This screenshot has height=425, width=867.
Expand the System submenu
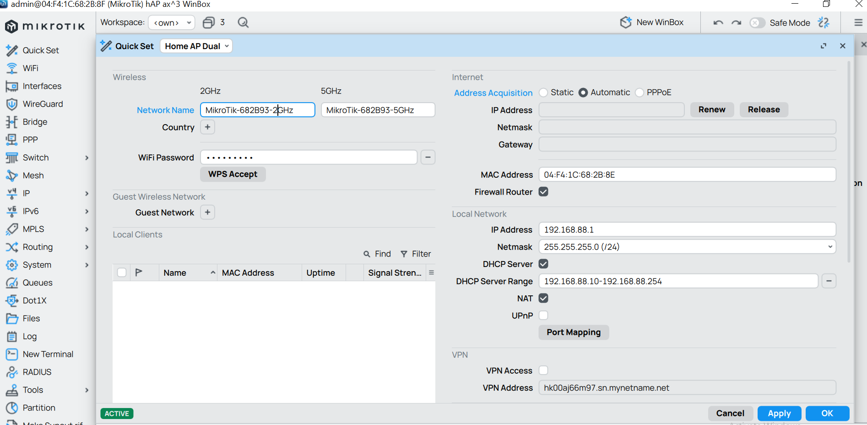coord(87,265)
